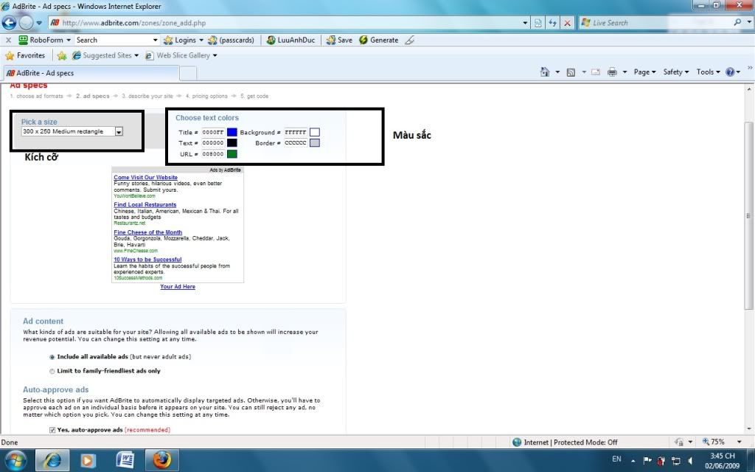Image resolution: width=755 pixels, height=472 pixels.
Task: Stop loading with the red X icon
Action: (x=568, y=23)
